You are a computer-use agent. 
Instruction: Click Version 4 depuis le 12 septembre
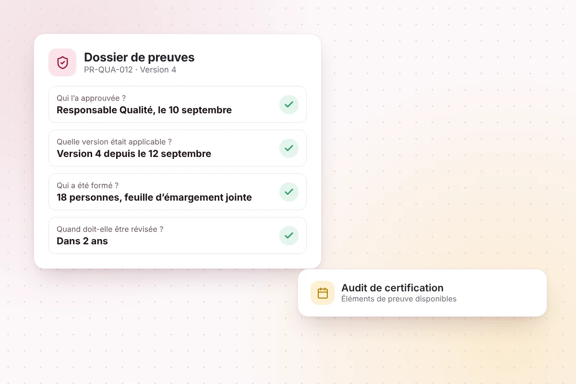pyautogui.click(x=134, y=154)
